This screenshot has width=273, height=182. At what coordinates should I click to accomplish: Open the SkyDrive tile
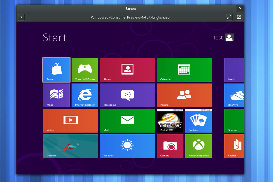[234, 95]
